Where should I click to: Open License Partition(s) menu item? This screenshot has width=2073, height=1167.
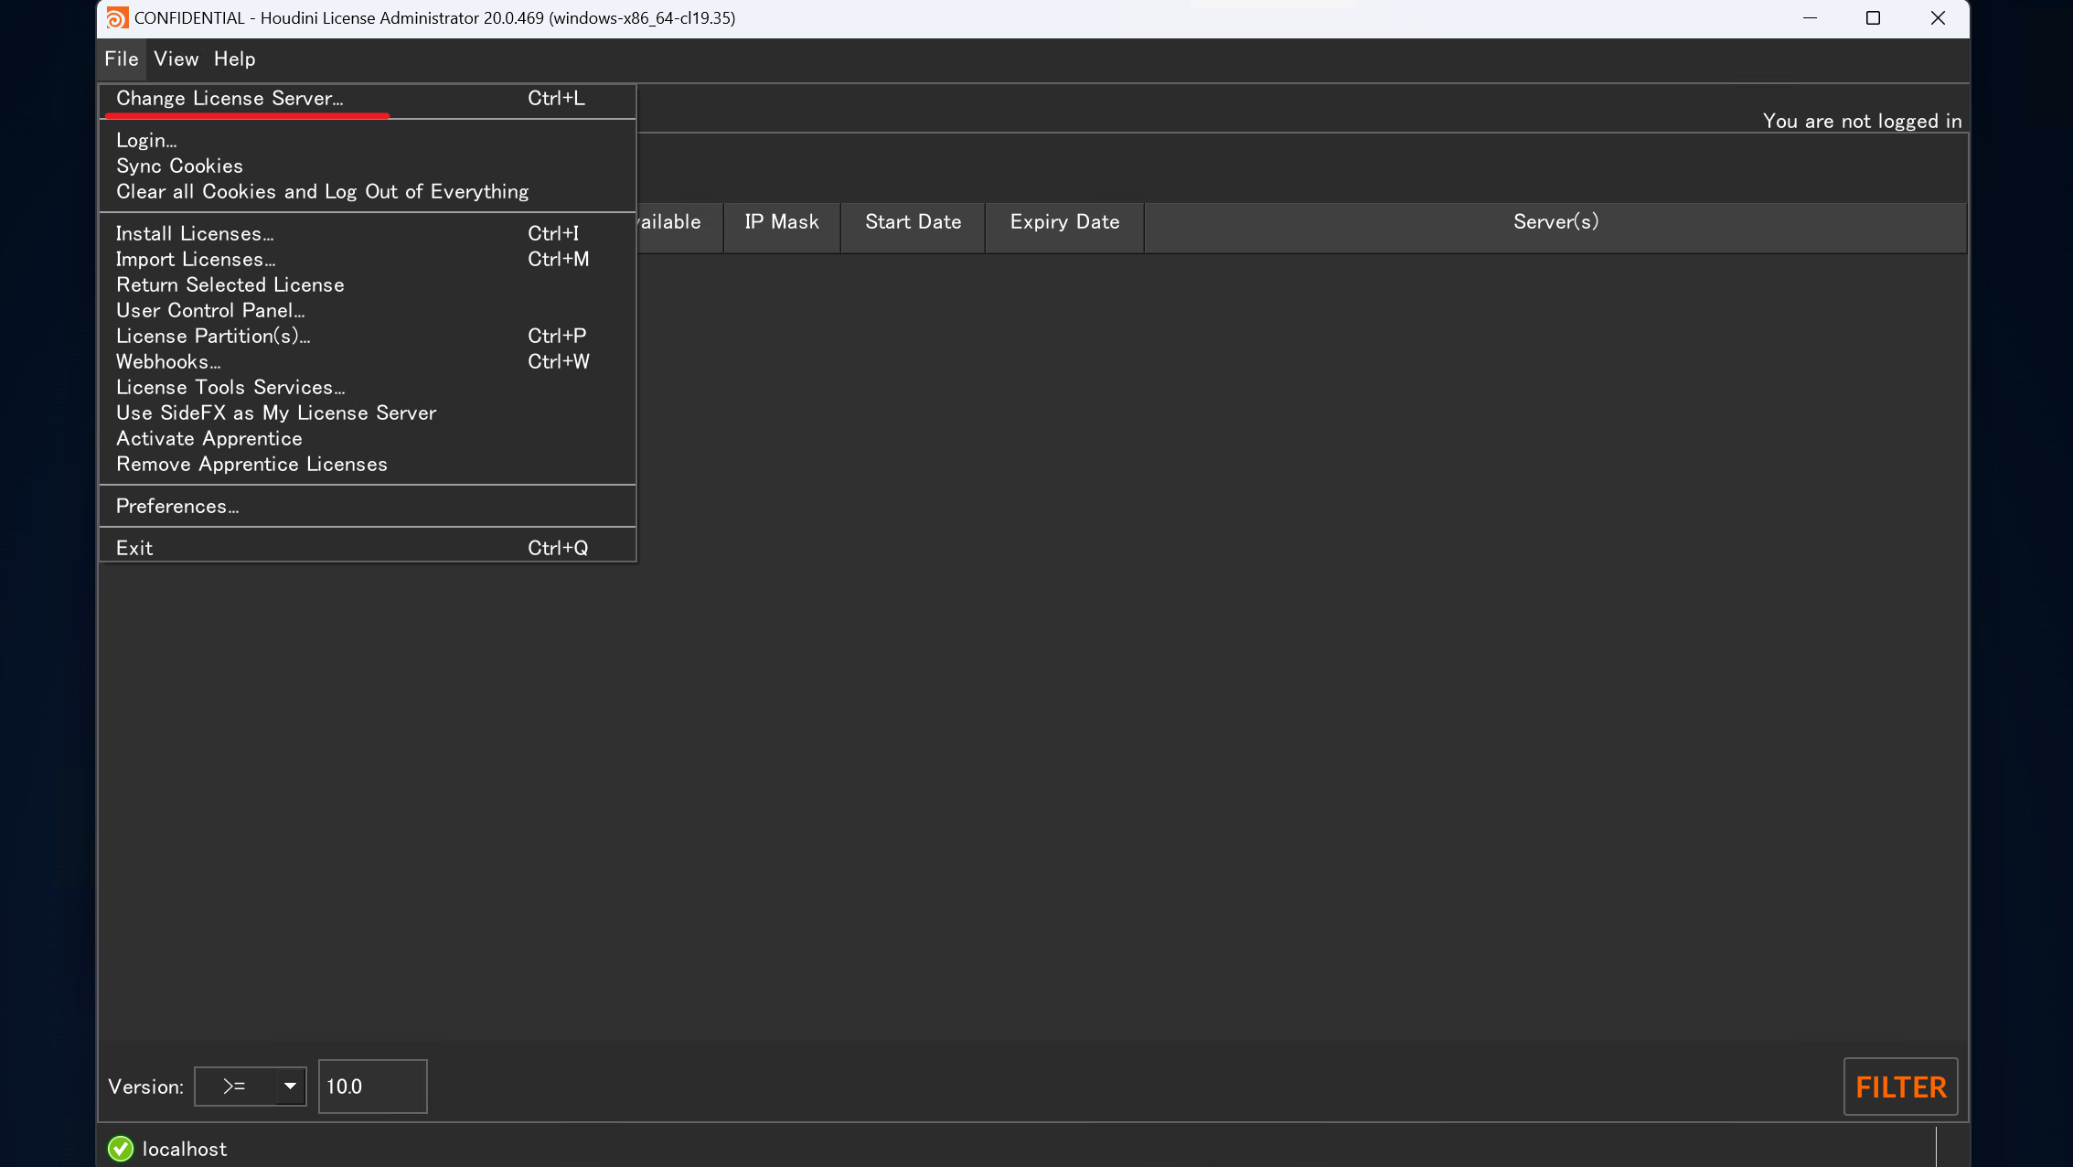pos(213,337)
